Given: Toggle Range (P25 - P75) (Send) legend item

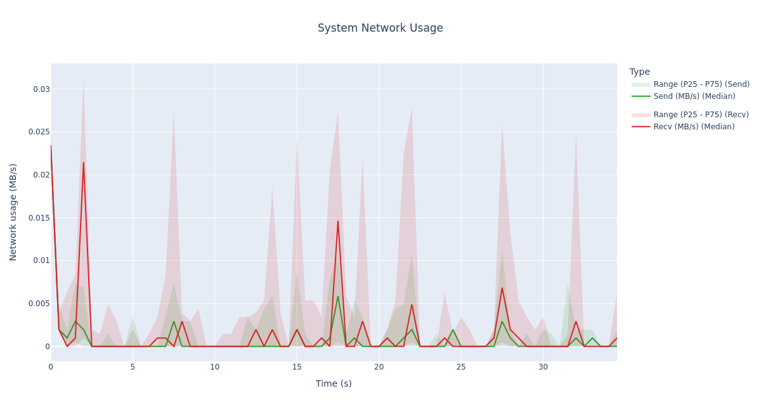Looking at the screenshot, I should pyautogui.click(x=701, y=84).
